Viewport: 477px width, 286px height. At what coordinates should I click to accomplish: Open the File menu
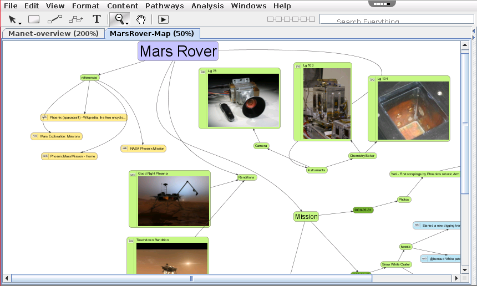click(11, 6)
